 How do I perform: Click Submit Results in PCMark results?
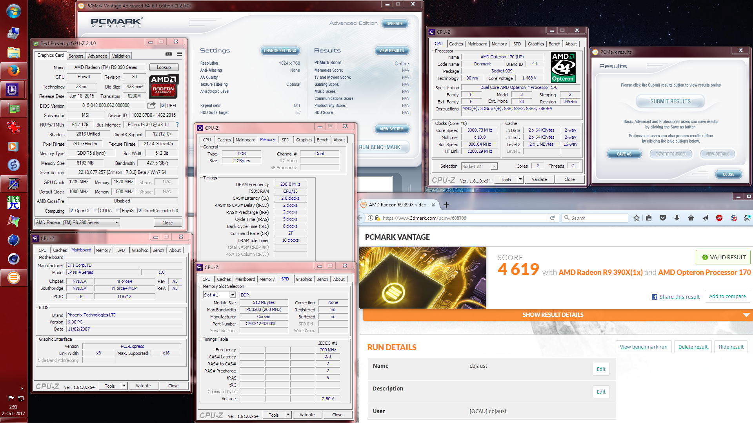coord(670,101)
